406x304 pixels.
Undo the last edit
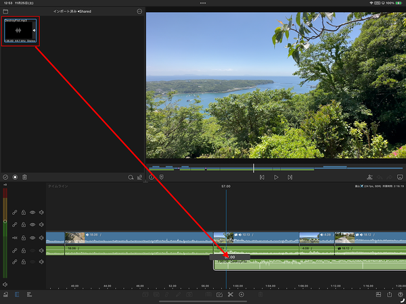pos(380,177)
